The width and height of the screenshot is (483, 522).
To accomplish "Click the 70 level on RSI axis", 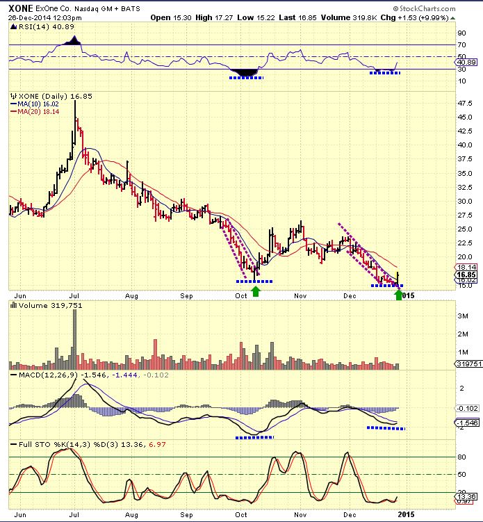I will (462, 44).
